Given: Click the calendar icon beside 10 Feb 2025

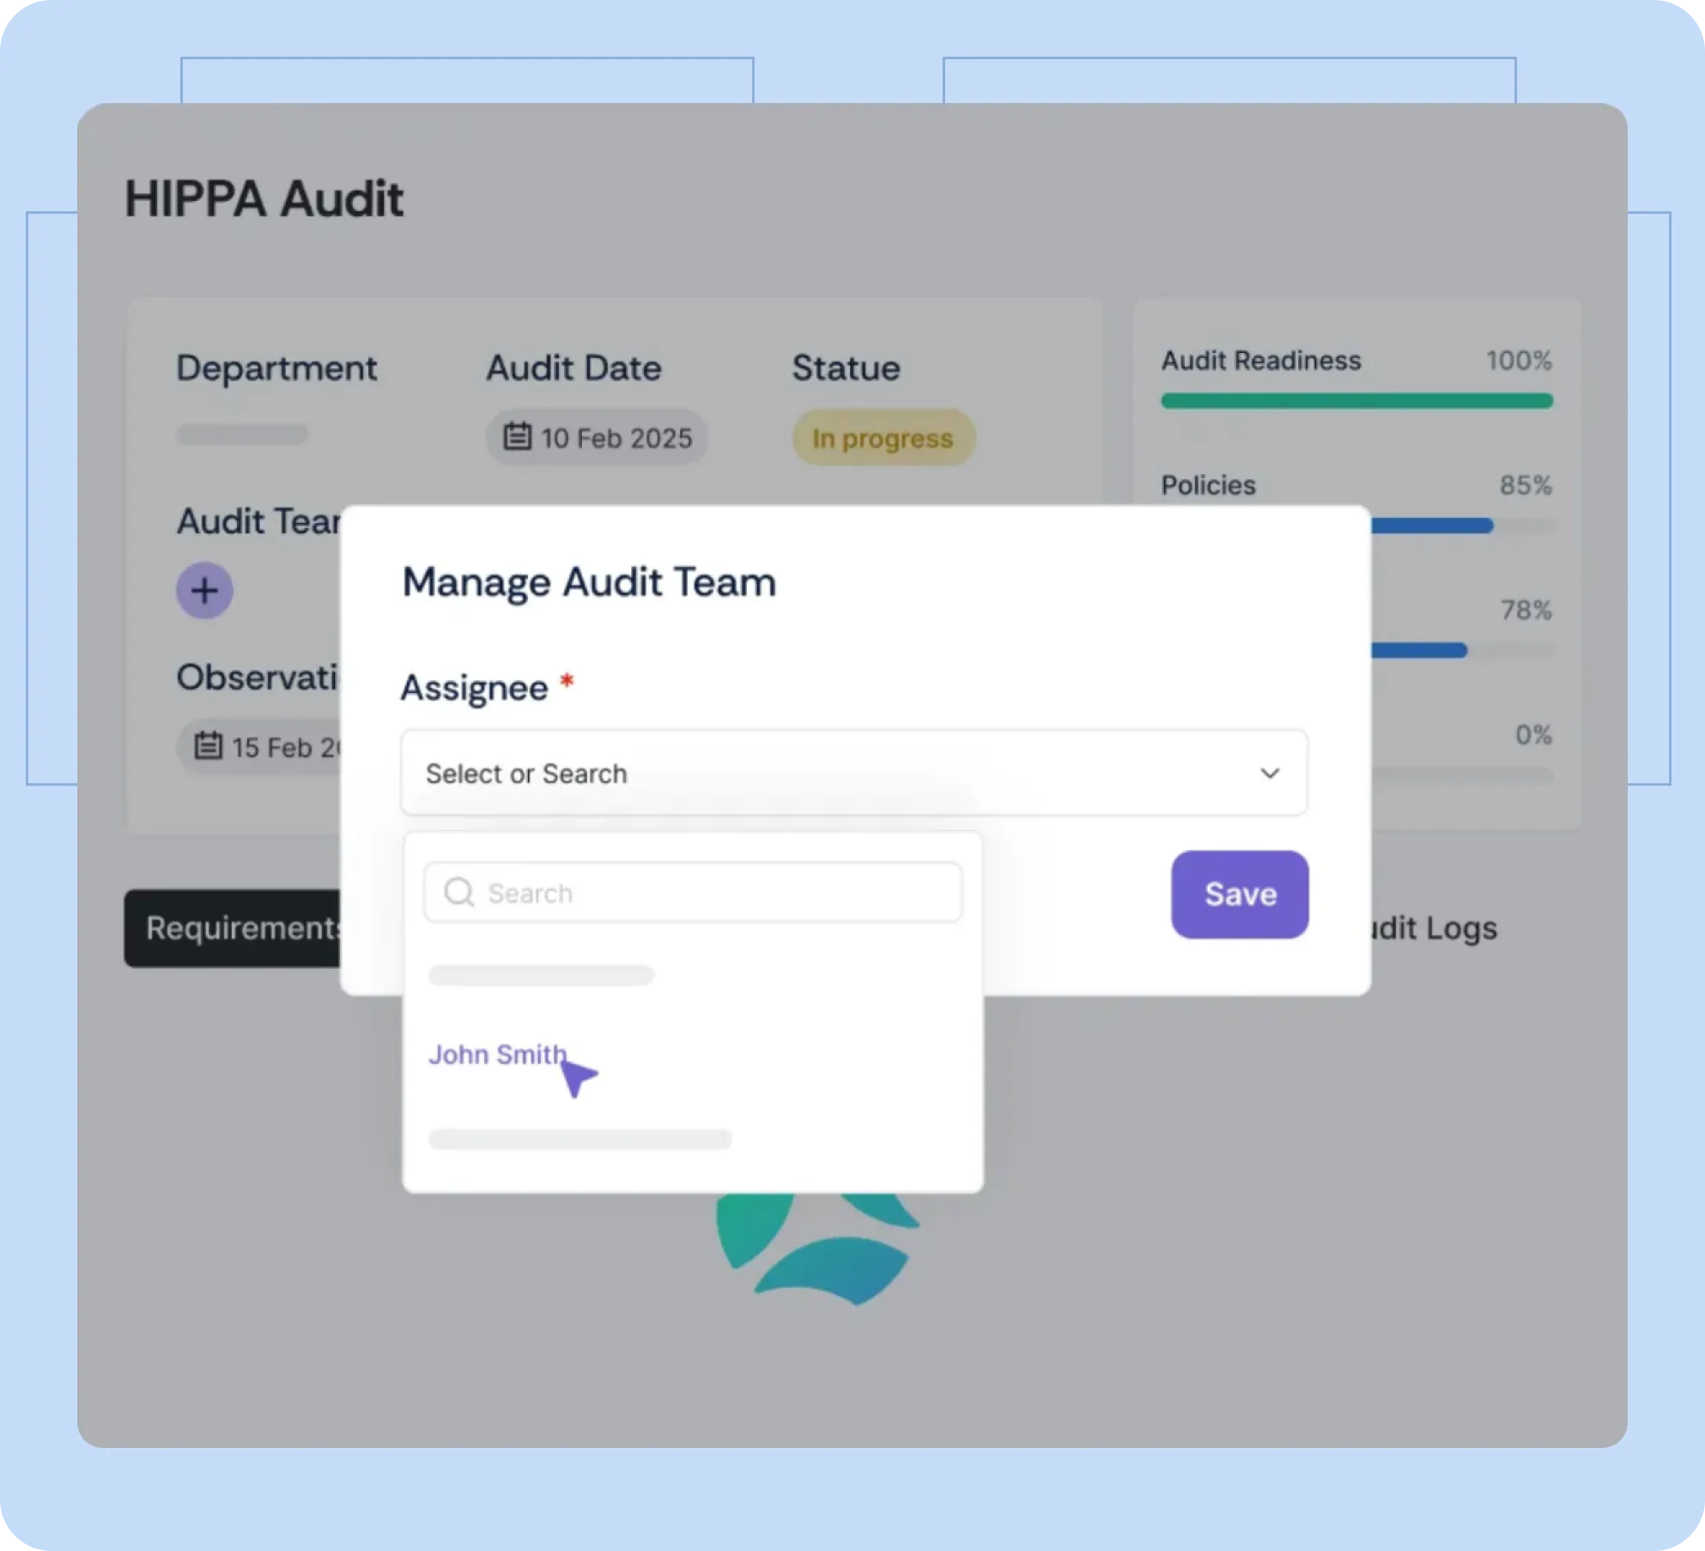Looking at the screenshot, I should click(x=517, y=436).
